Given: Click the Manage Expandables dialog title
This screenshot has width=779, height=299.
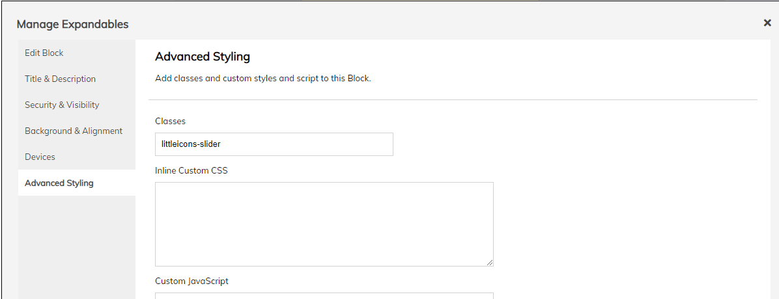Looking at the screenshot, I should click(72, 24).
